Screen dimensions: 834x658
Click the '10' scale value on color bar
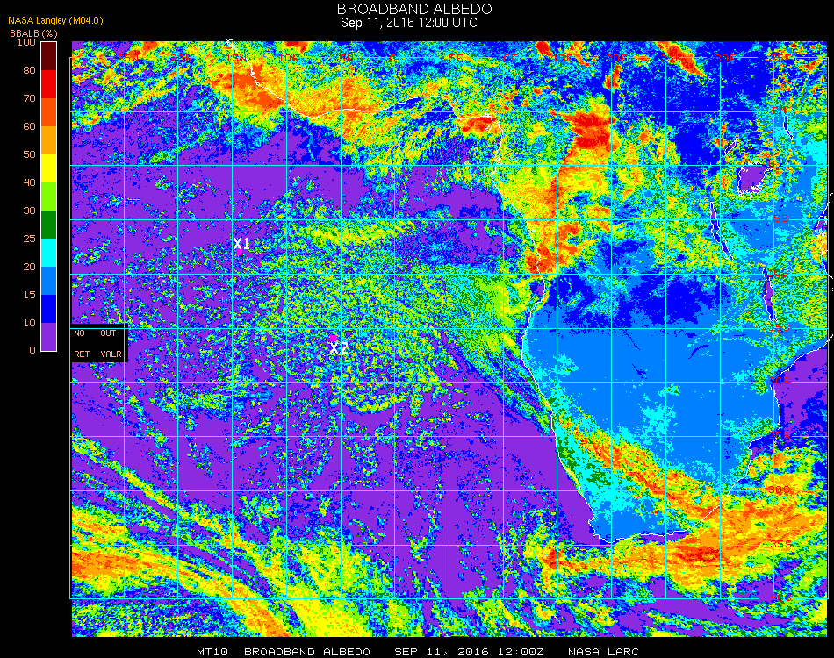29,323
